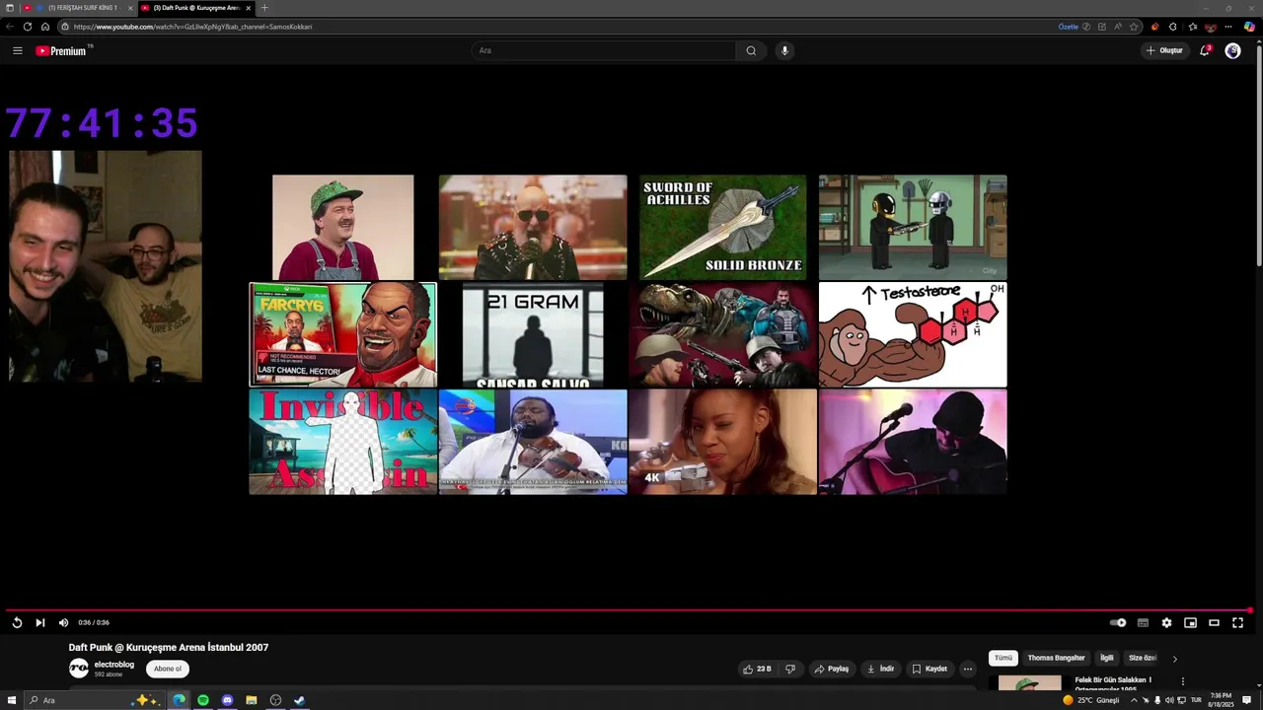
Task: Open Steam from the taskbar
Action: [x=299, y=700]
